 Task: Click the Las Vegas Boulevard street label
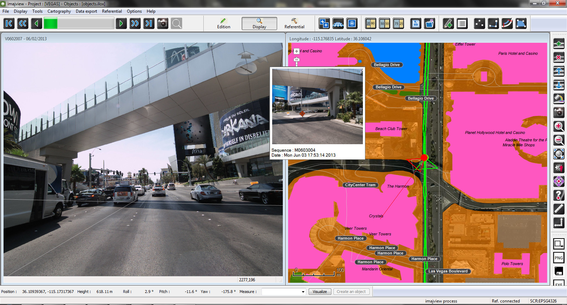(x=448, y=271)
